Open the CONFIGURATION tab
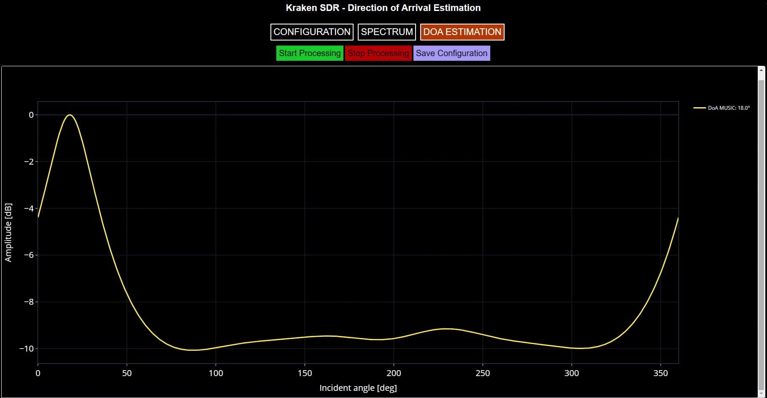This screenshot has height=398, width=767. (312, 32)
